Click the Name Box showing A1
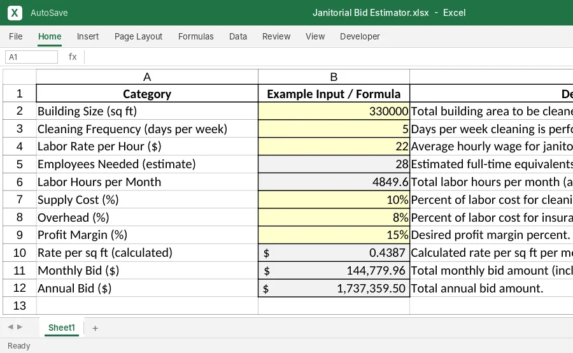Screen dimensions: 573x353 tap(31, 57)
